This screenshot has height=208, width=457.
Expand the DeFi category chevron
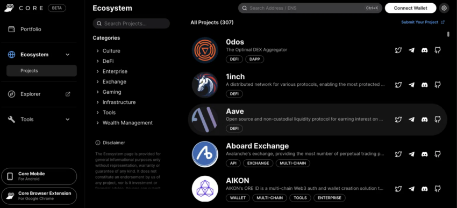pos(98,61)
